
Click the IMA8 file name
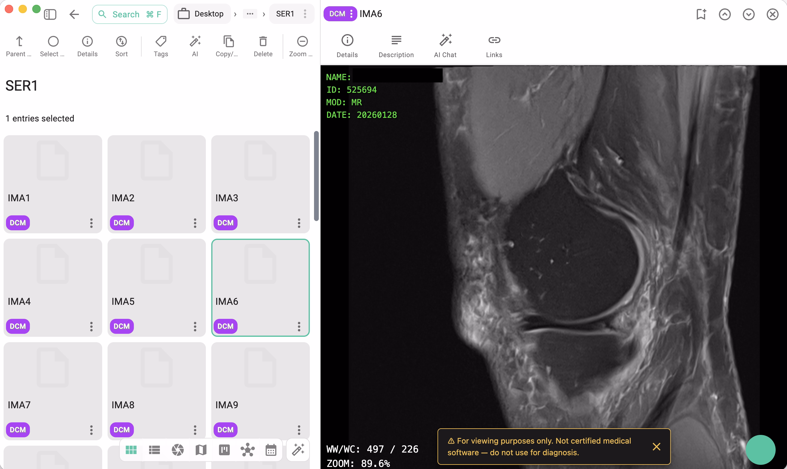[123, 405]
